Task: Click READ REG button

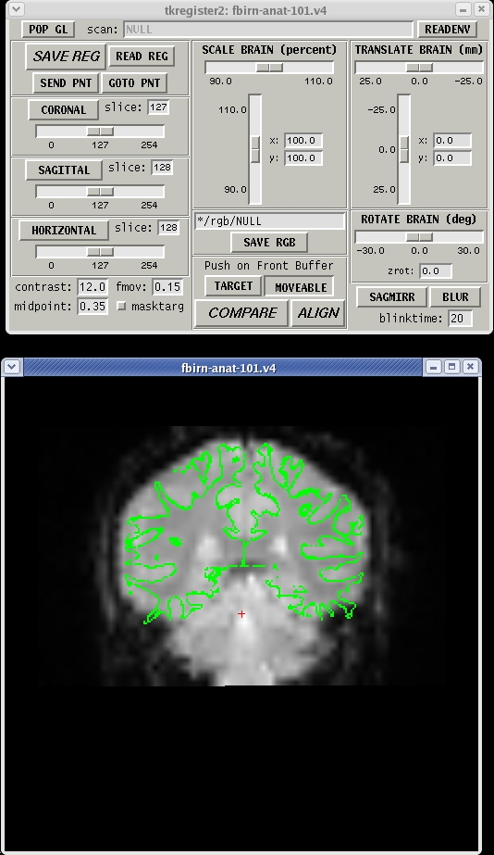Action: click(x=142, y=57)
